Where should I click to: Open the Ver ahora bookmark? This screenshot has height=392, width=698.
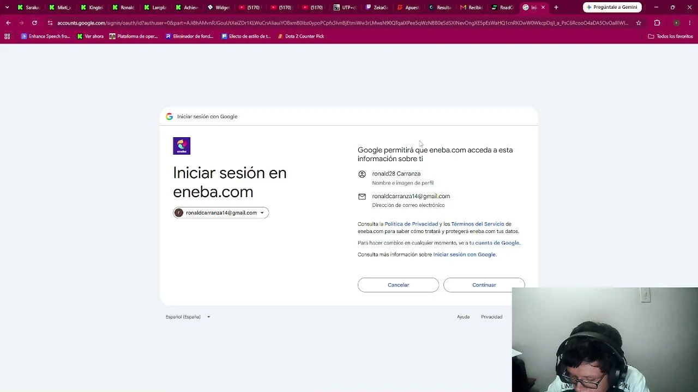pos(90,36)
